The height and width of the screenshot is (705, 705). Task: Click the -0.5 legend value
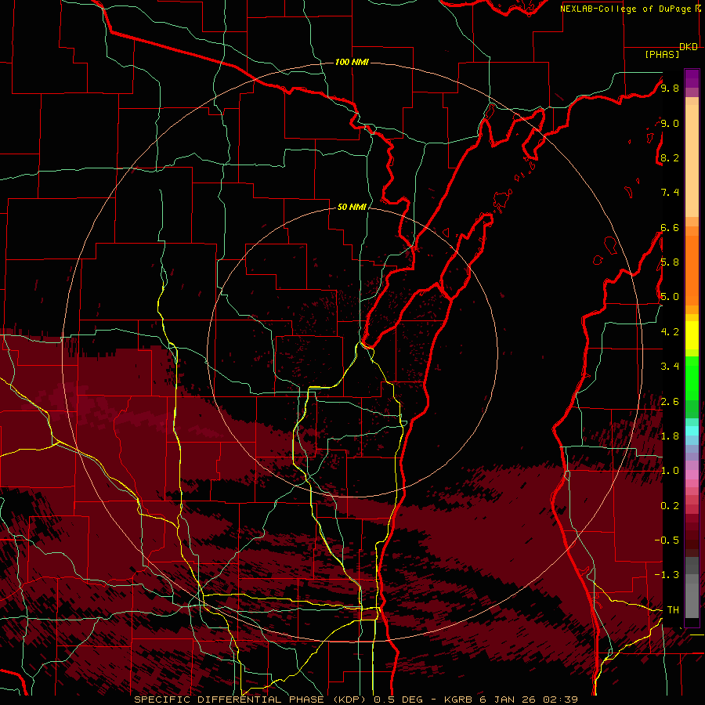[x=667, y=540]
